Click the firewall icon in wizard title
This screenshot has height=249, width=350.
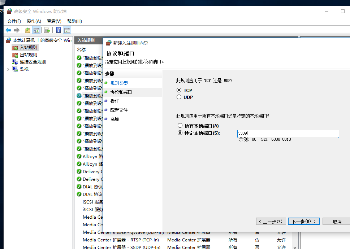click(x=109, y=43)
